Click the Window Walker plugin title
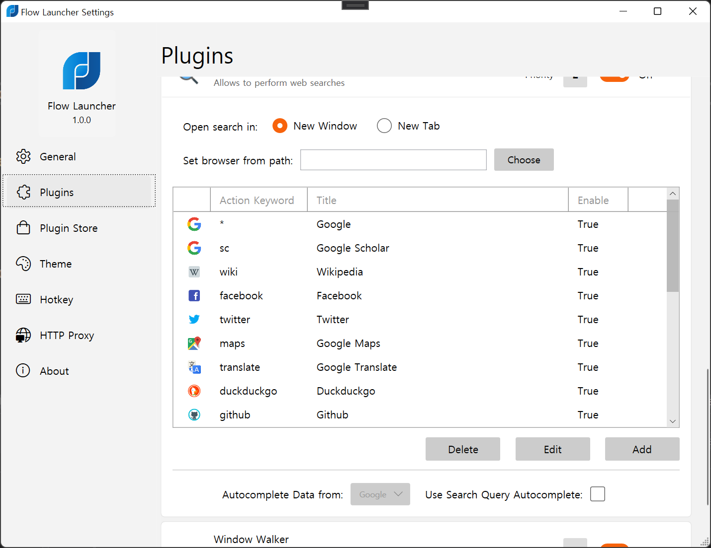The image size is (711, 548). pyautogui.click(x=251, y=540)
